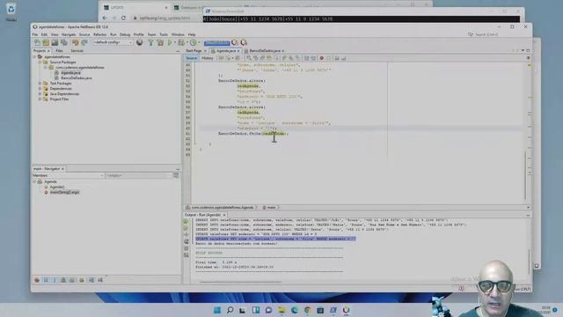Screen dimensions: 563x317
Task: Open the Run Project dropdown arrow
Action: click(x=175, y=43)
